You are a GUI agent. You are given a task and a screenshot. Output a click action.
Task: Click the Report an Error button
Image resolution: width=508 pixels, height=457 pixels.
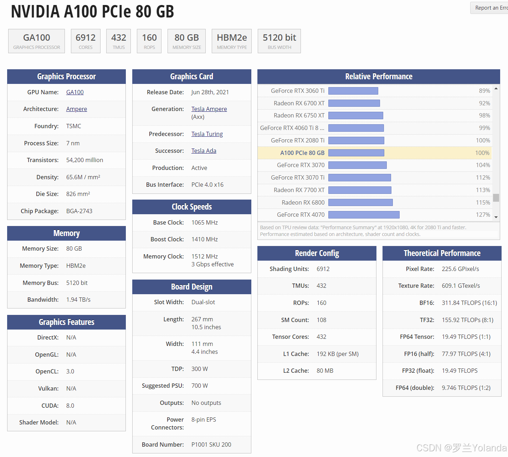489,8
